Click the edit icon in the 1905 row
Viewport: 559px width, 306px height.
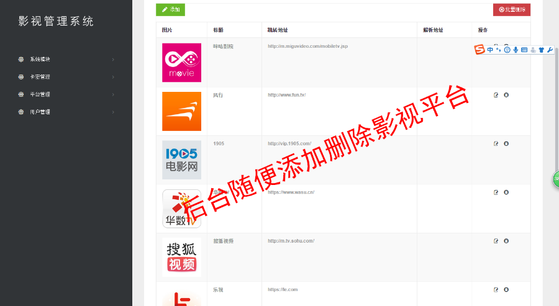point(496,143)
